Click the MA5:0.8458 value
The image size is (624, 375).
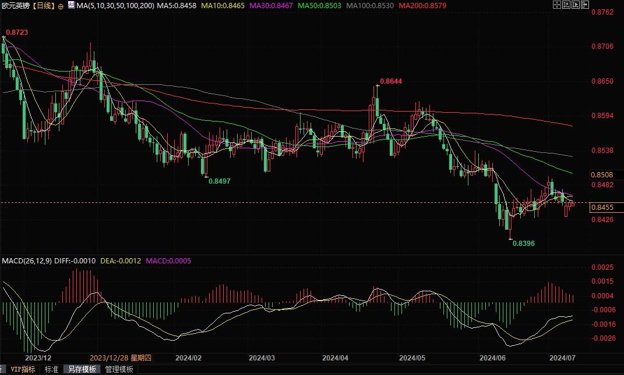[177, 6]
